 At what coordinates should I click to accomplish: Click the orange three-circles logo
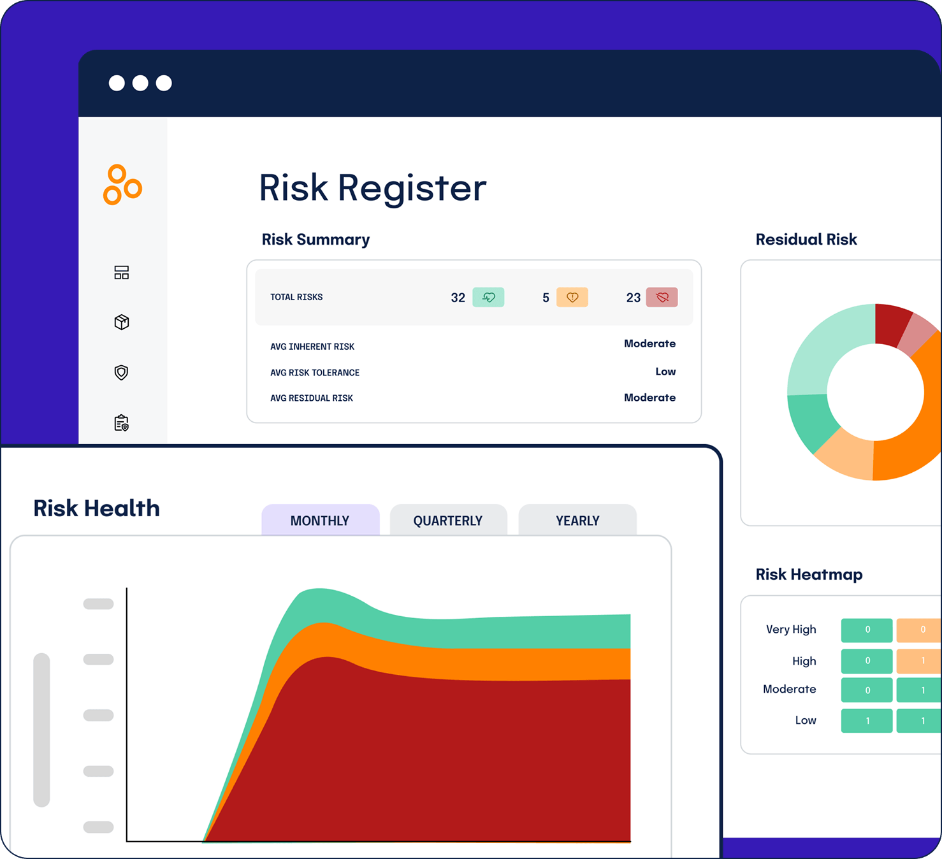pyautogui.click(x=122, y=185)
